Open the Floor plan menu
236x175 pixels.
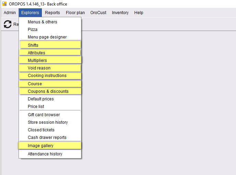pos(75,13)
